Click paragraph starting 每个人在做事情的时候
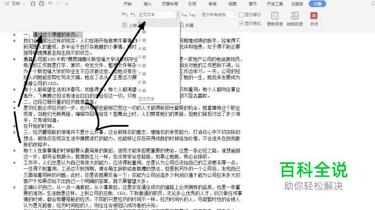The image size is (375, 210). click(x=132, y=154)
